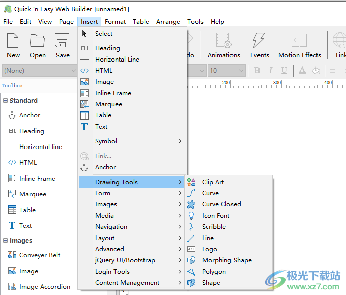Image resolution: width=346 pixels, height=295 pixels.
Task: Insert Inline Frame from Insert menu
Action: (x=132, y=93)
